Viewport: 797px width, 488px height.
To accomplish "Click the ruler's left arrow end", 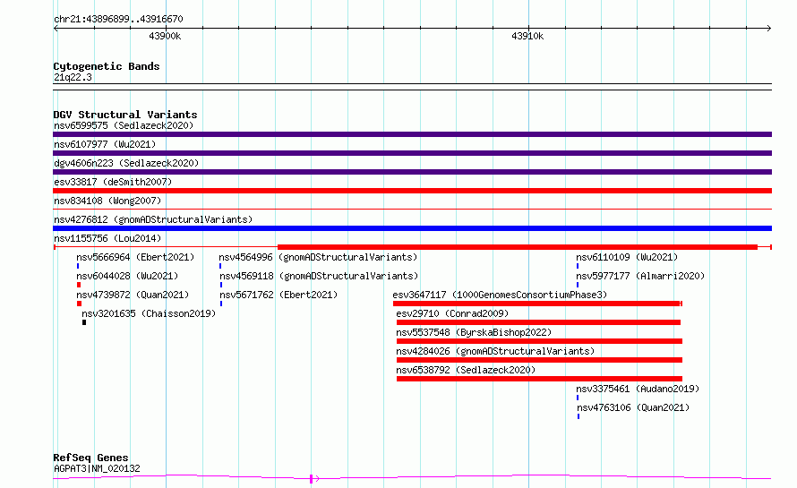I will point(56,28).
